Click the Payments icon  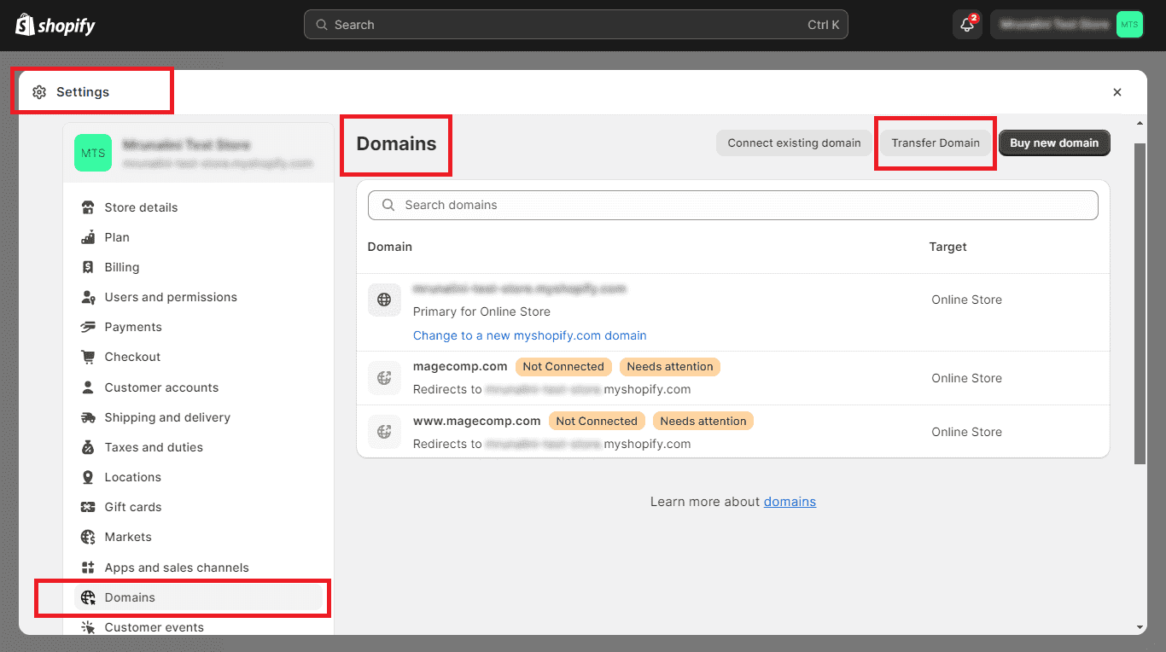tap(88, 327)
